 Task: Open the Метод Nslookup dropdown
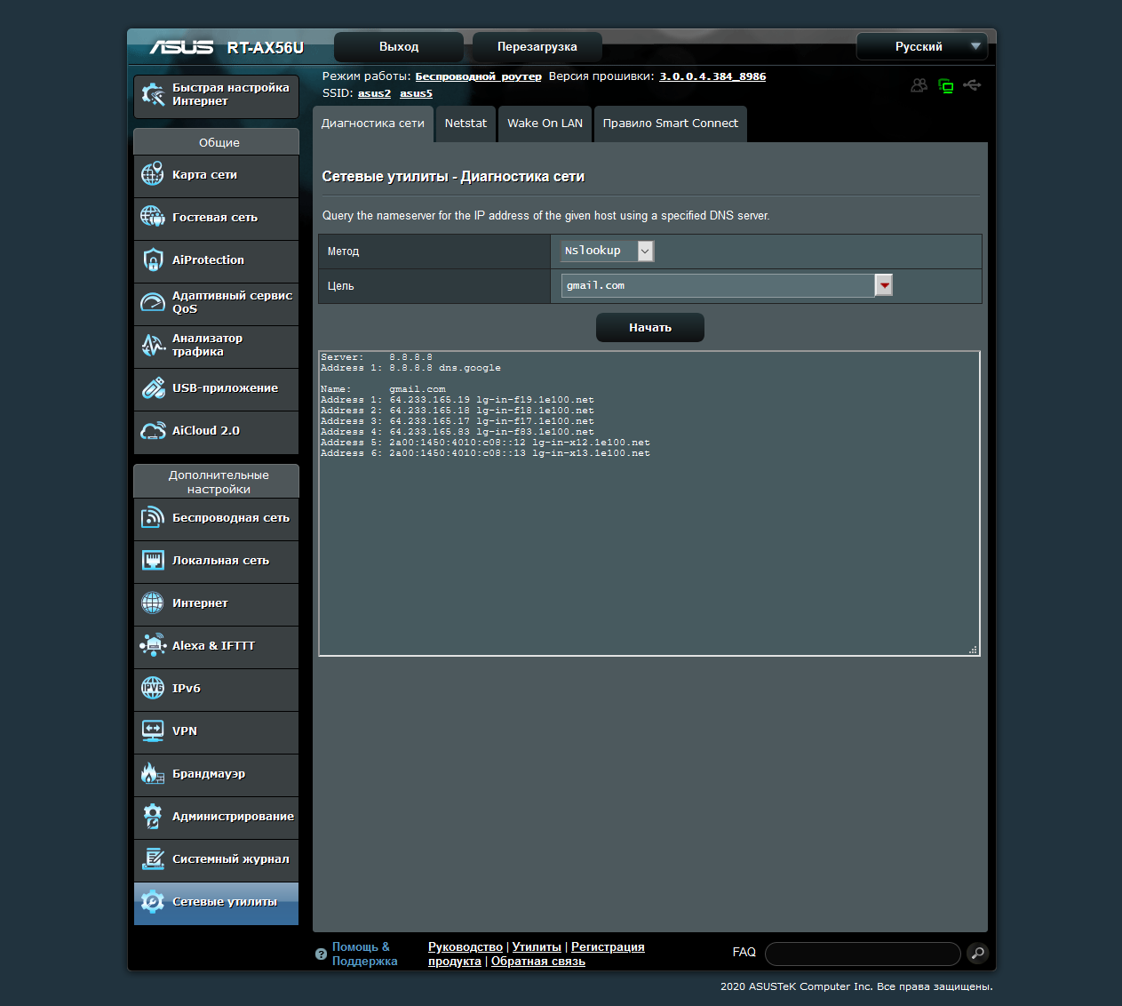pos(608,251)
